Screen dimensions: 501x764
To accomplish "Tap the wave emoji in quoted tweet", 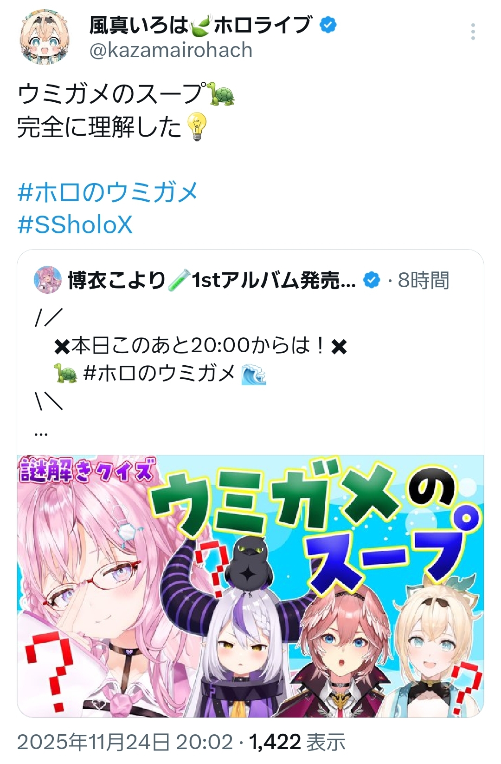I will tap(254, 374).
